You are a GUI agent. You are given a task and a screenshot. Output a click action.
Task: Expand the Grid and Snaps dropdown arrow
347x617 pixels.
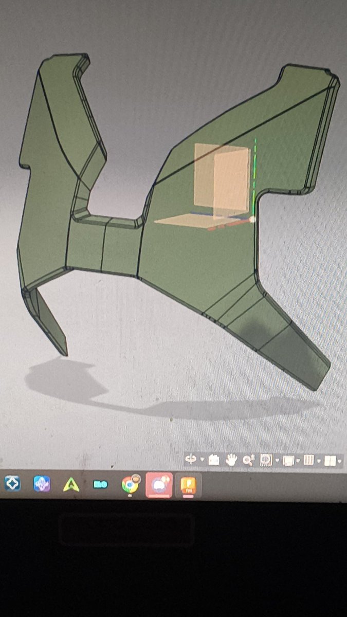click(319, 461)
